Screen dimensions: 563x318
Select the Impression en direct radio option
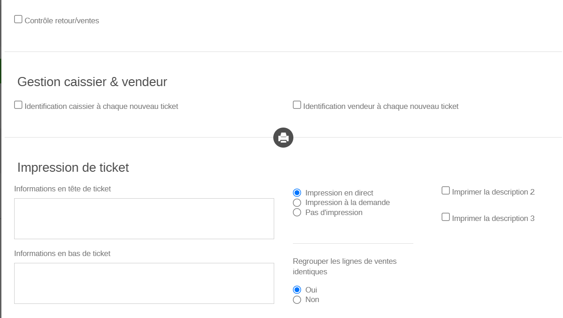[297, 193]
